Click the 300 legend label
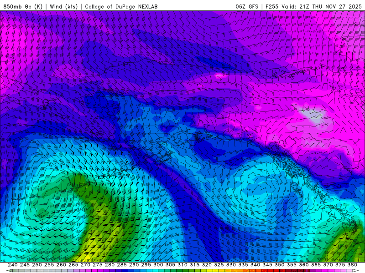Screen dimensions: 365x273 point(158,265)
